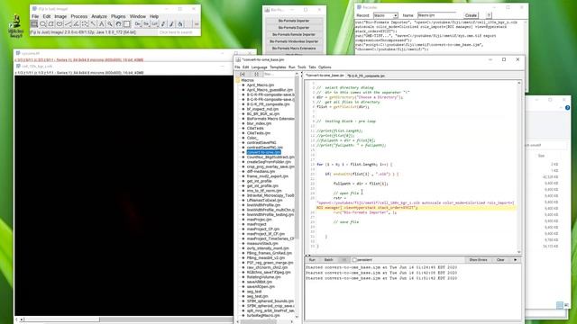Open the Record language dropdown in Recorder

click(x=386, y=15)
